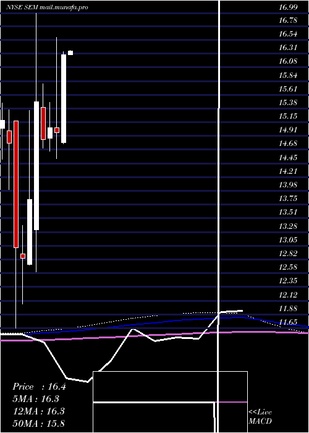Select the 13.28 price axis label
Viewport: 309px width, 433px height.
coord(288,226)
